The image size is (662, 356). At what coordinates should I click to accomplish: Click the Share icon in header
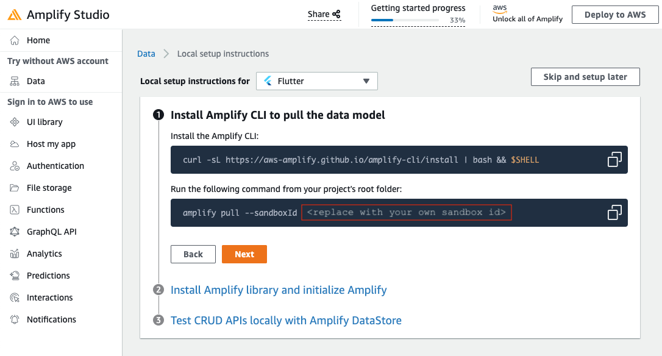coord(336,15)
